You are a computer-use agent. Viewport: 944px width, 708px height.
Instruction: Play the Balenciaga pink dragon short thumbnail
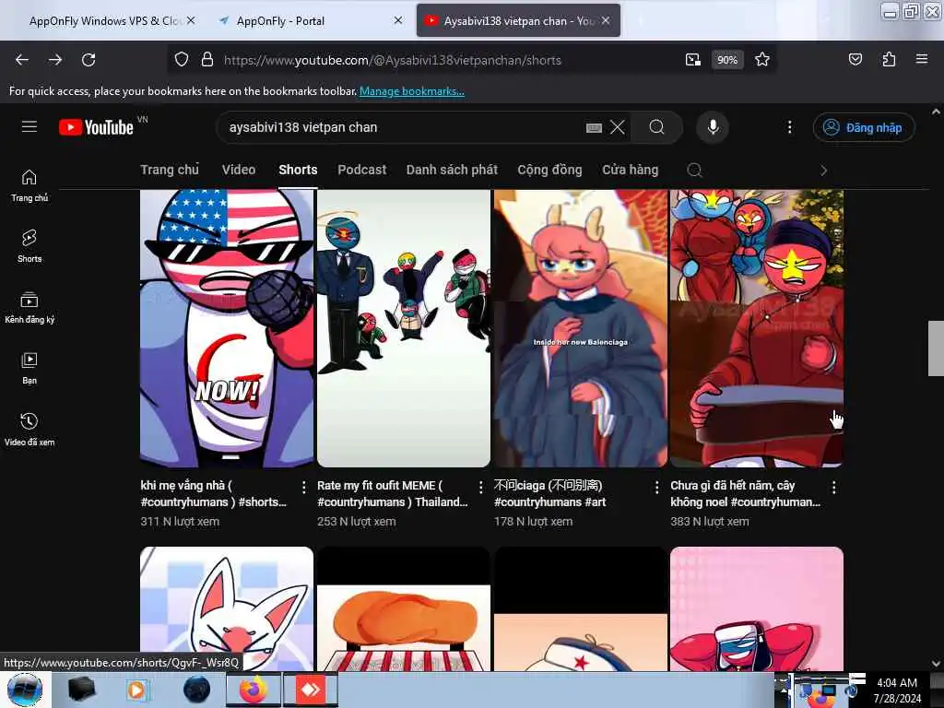[581, 328]
